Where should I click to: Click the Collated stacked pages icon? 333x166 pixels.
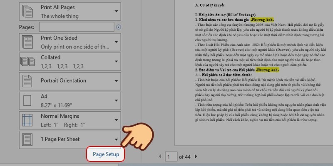[x=27, y=61]
